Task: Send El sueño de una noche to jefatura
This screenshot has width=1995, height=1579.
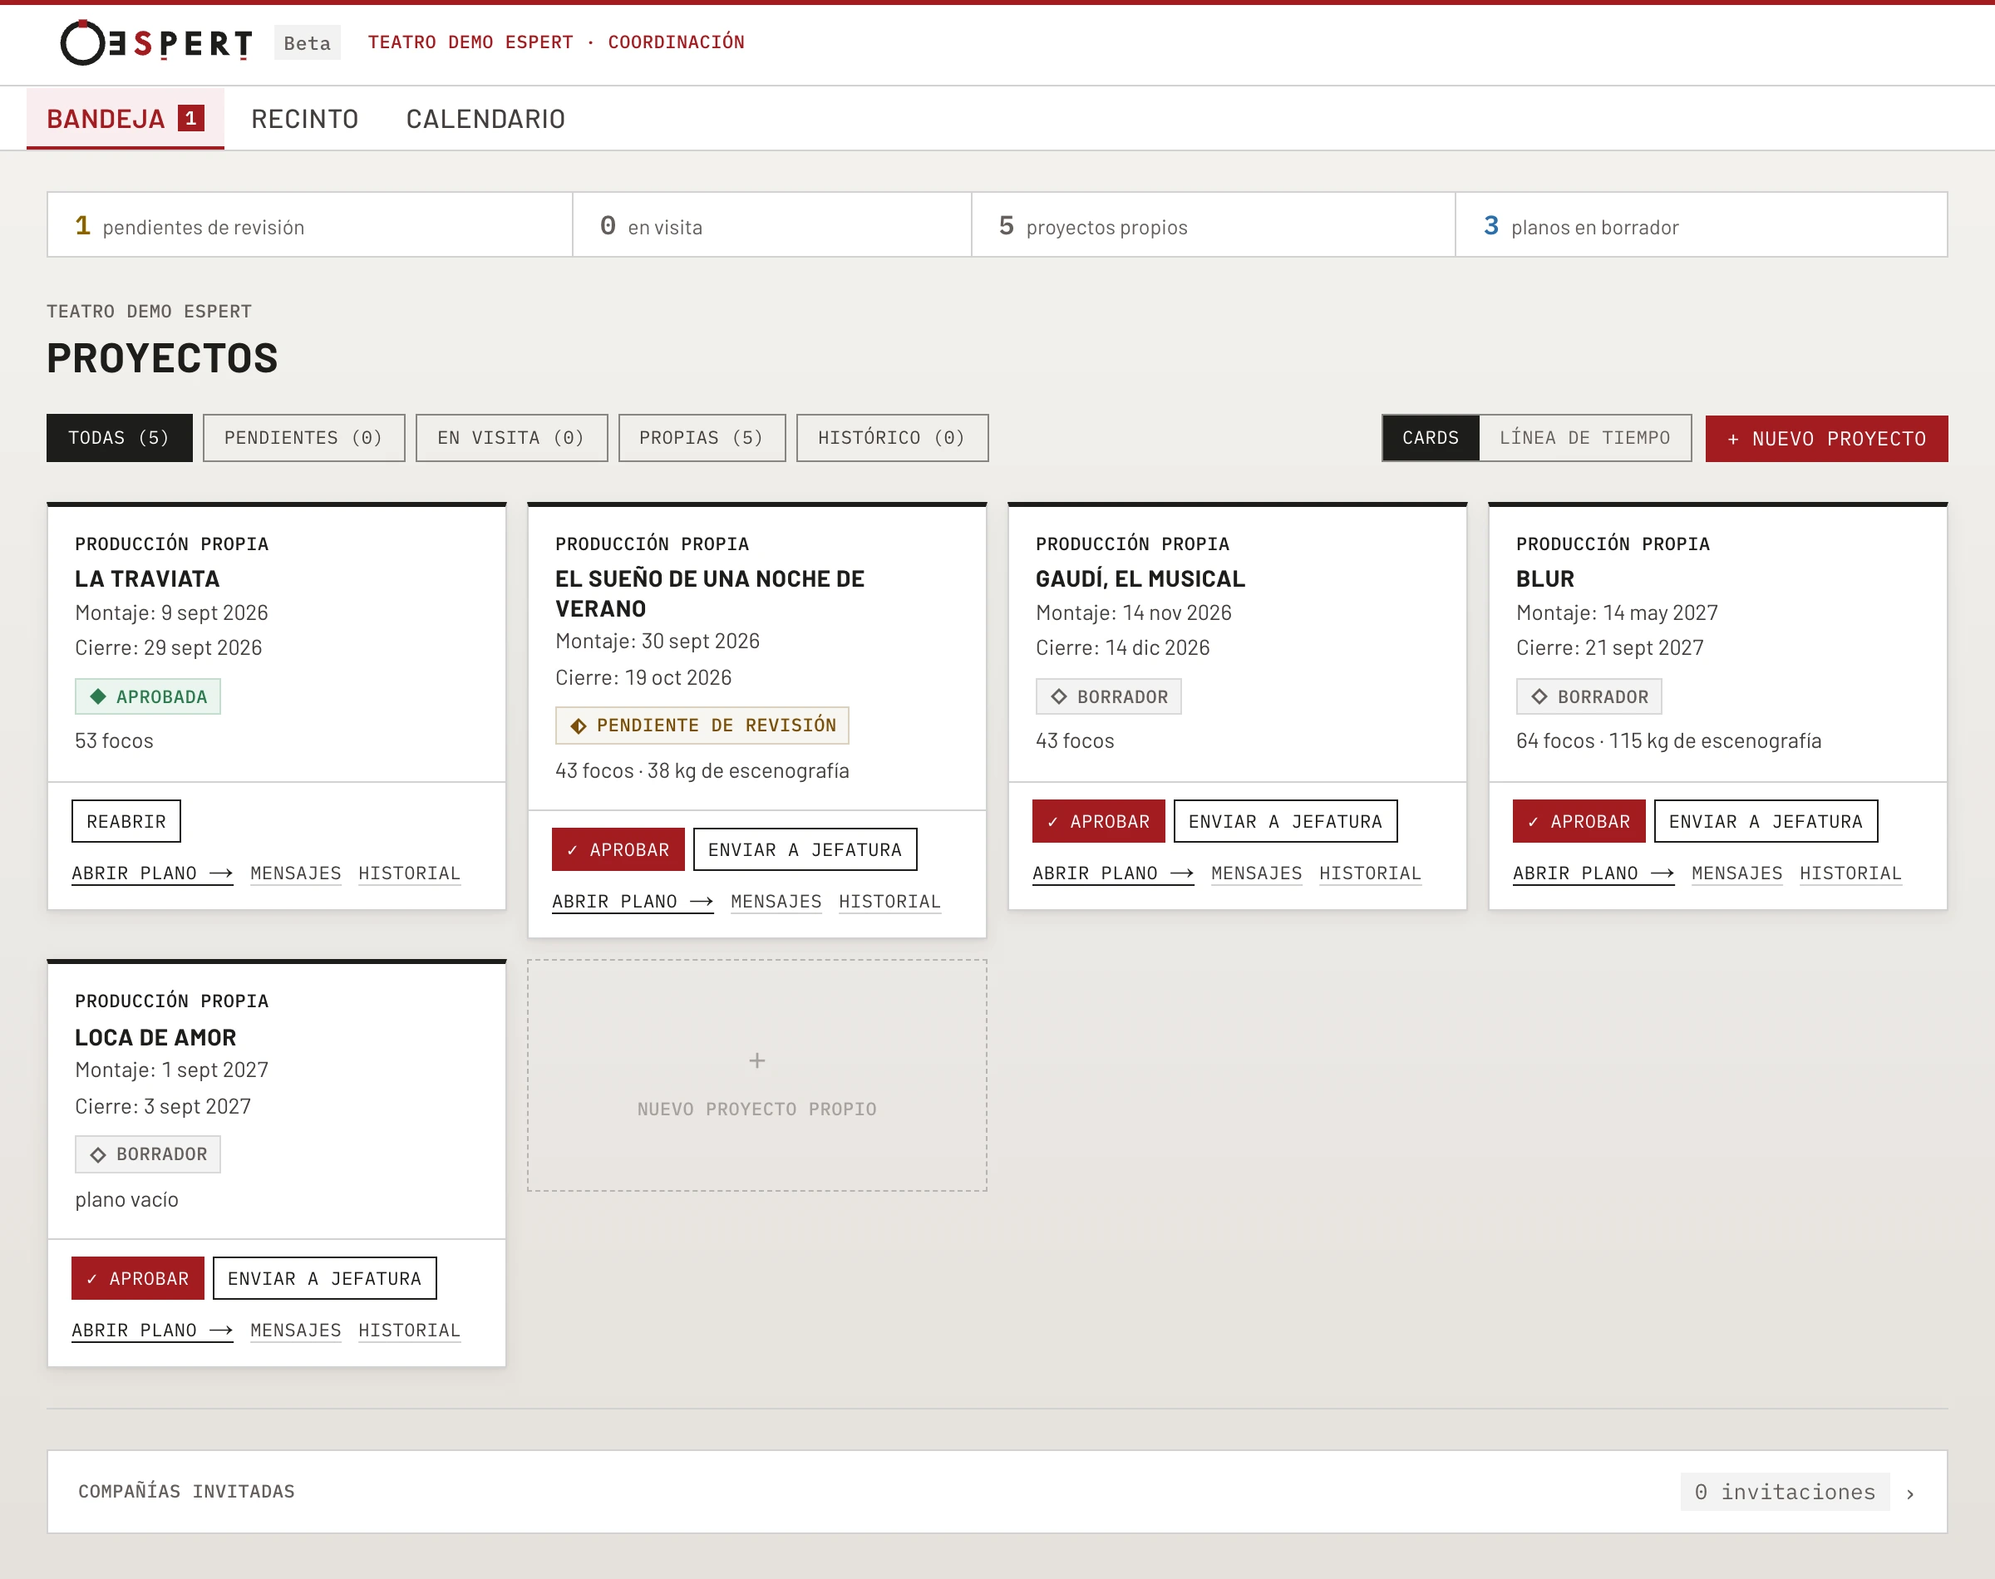Action: tap(805, 849)
